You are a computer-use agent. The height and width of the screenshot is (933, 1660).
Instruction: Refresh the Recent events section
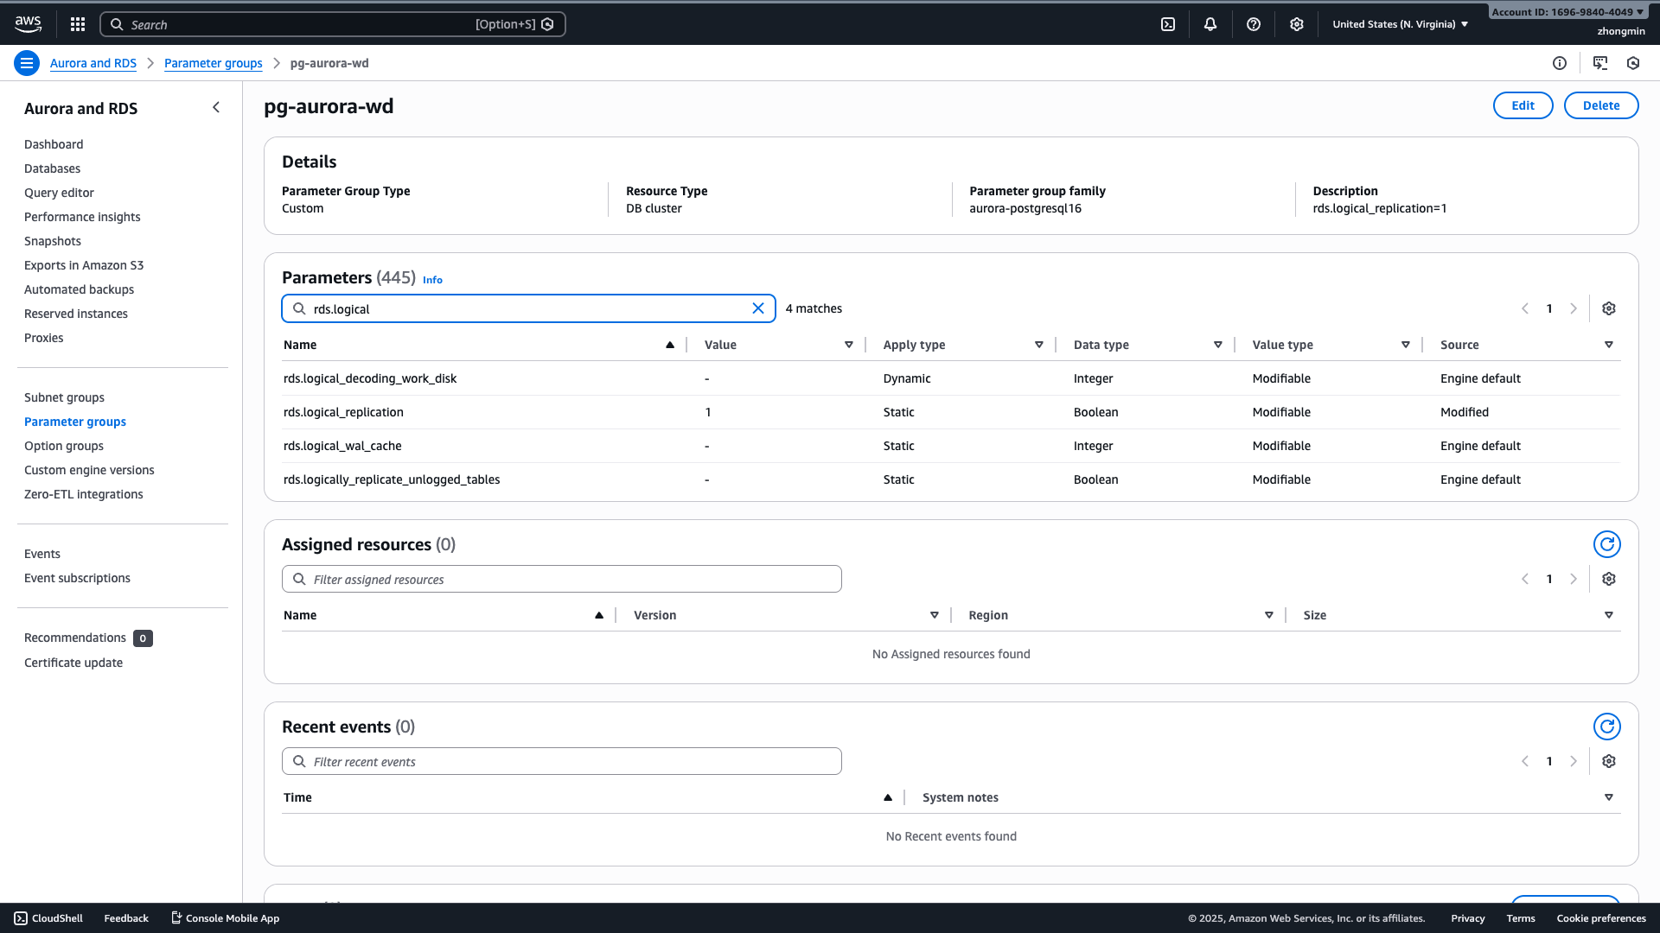click(x=1606, y=727)
